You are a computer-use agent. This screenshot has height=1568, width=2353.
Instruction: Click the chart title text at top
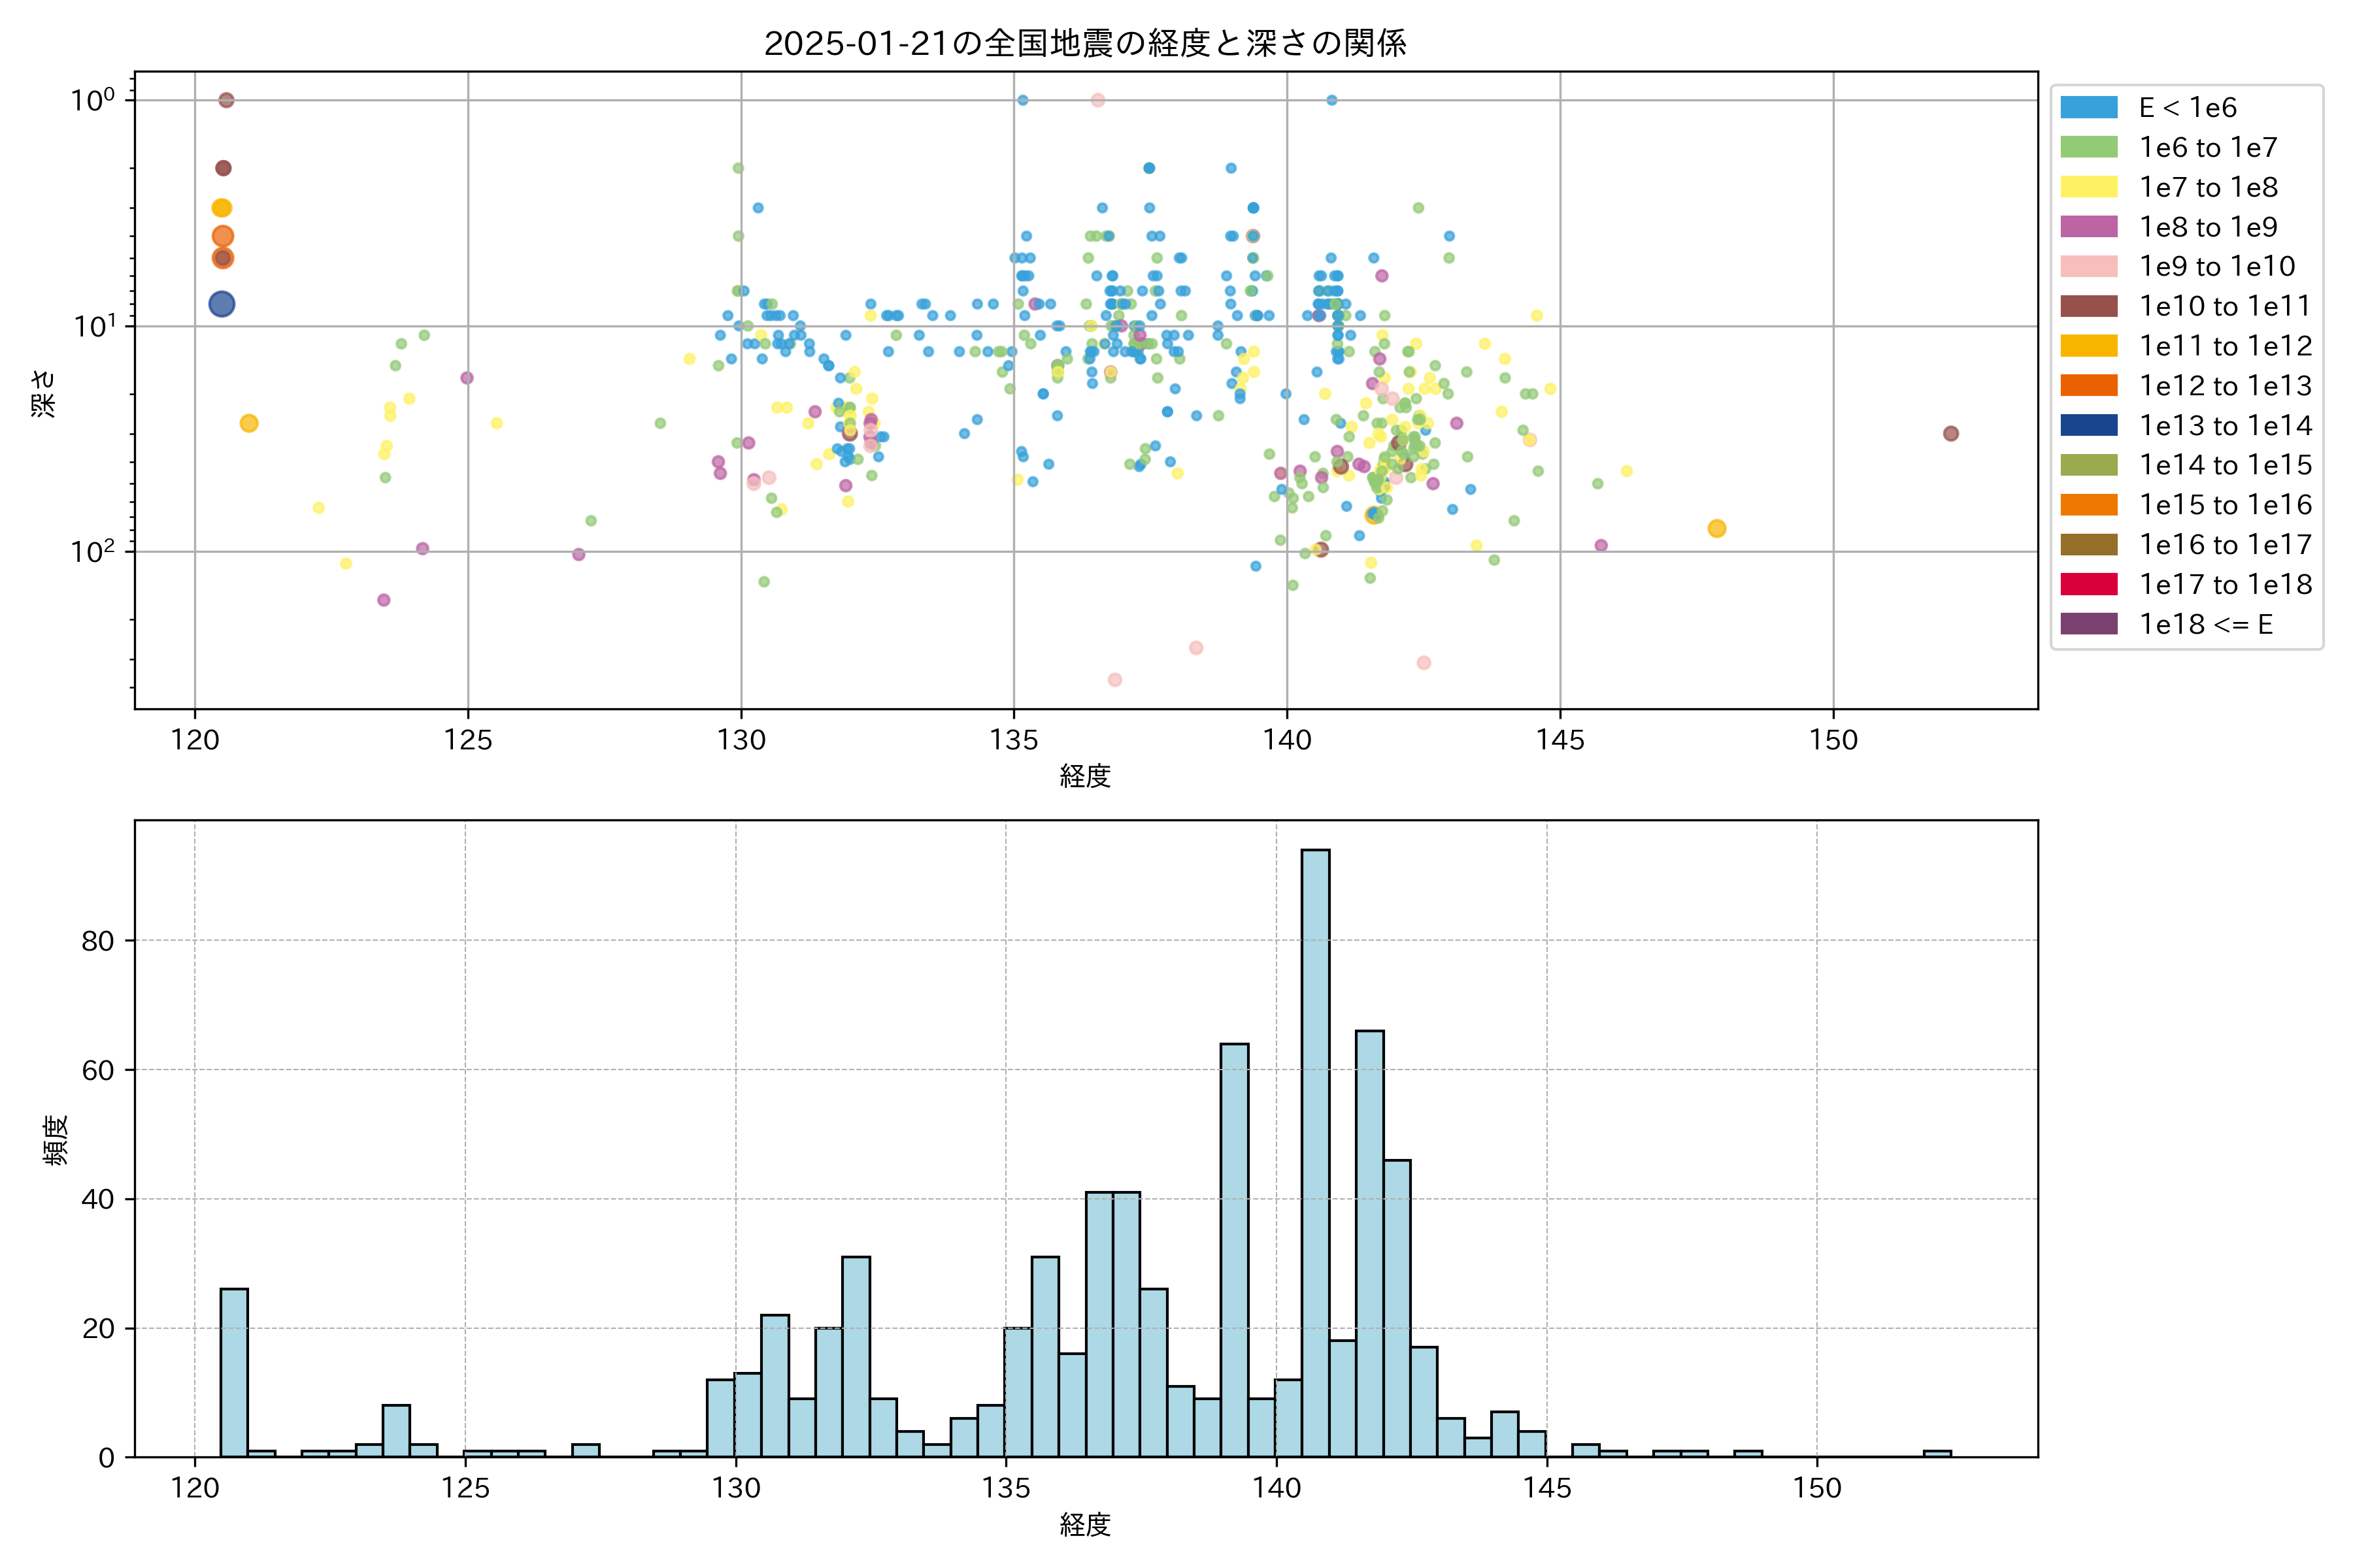(x=1086, y=43)
